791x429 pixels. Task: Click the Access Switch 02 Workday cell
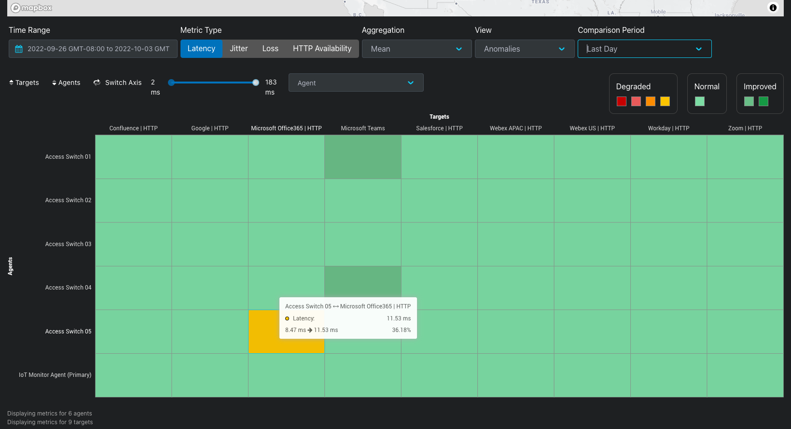point(669,200)
